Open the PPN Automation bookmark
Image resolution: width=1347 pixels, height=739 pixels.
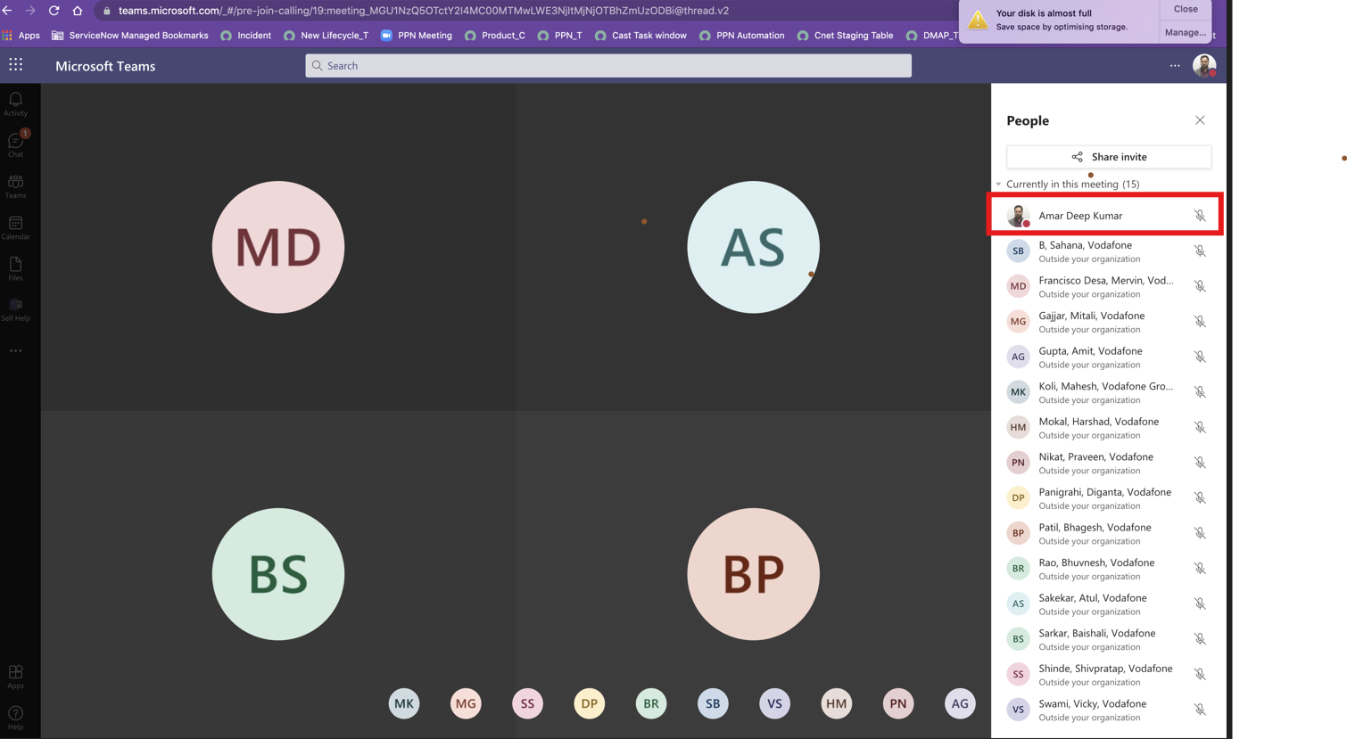click(x=742, y=36)
